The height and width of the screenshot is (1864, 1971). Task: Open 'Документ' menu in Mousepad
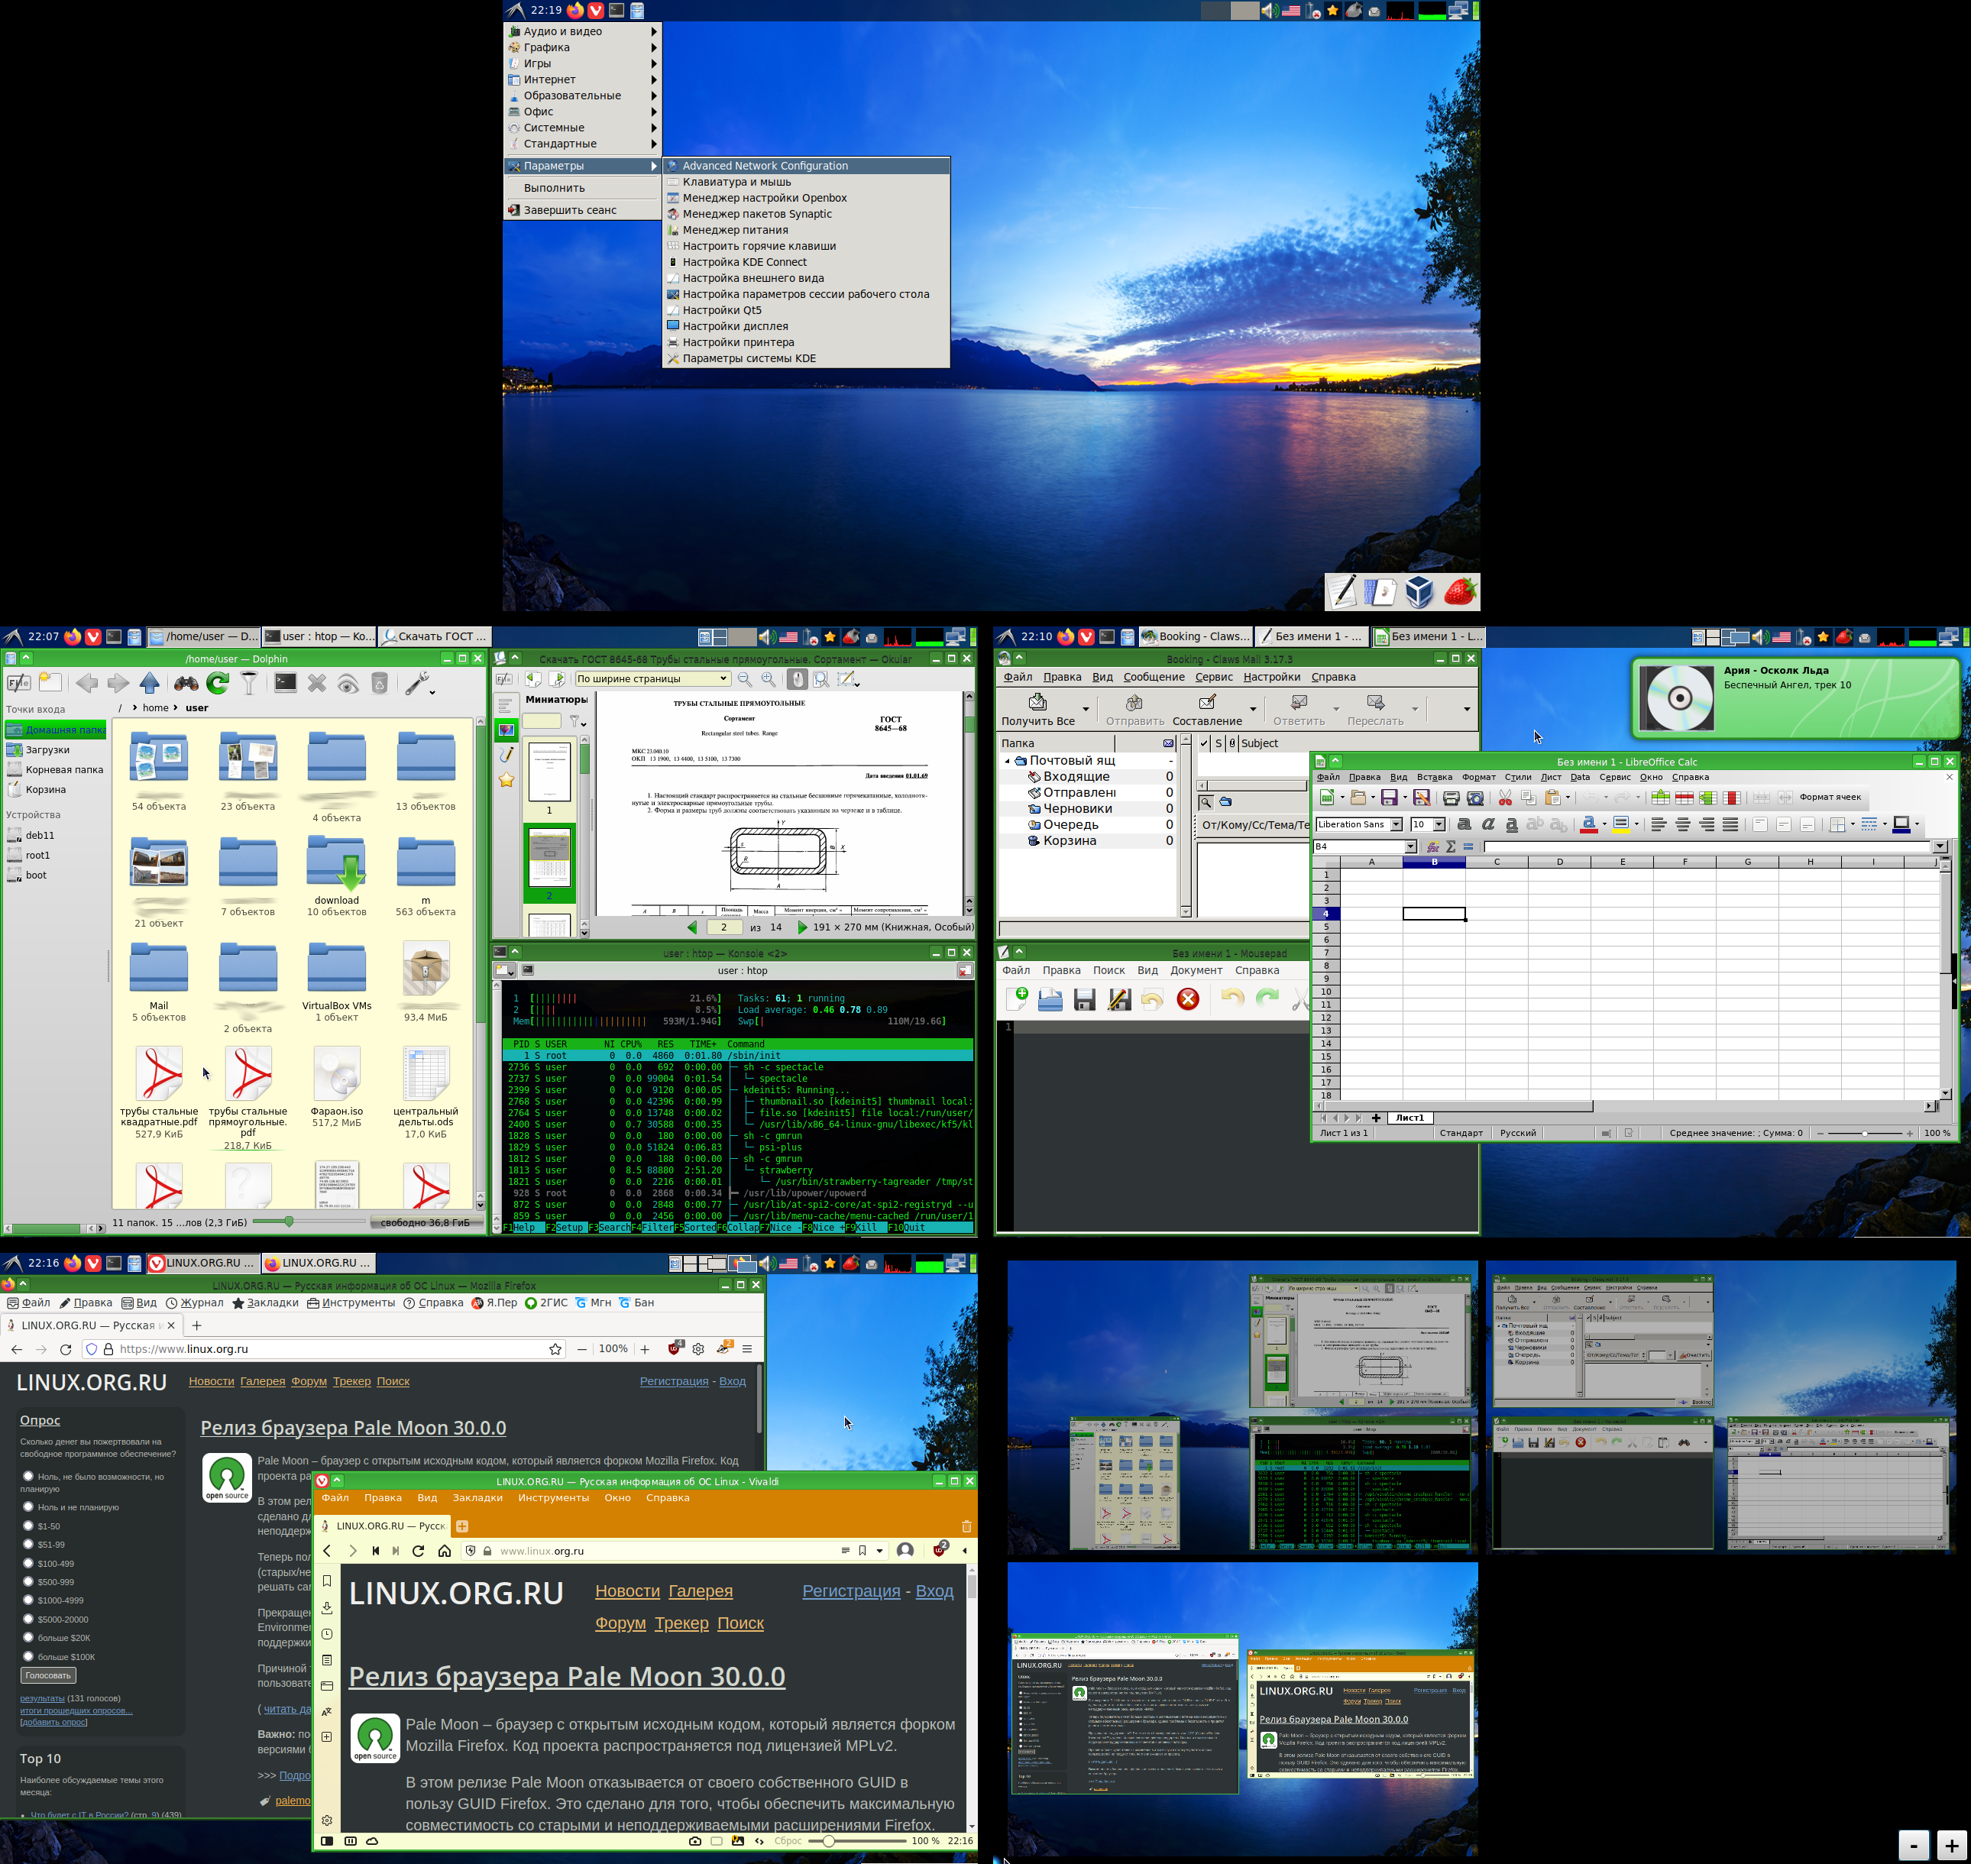1195,969
